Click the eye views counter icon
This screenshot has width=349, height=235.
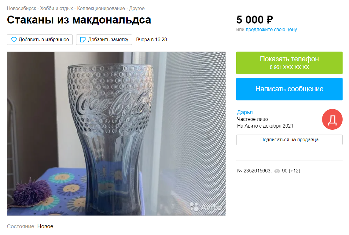coord(277,171)
